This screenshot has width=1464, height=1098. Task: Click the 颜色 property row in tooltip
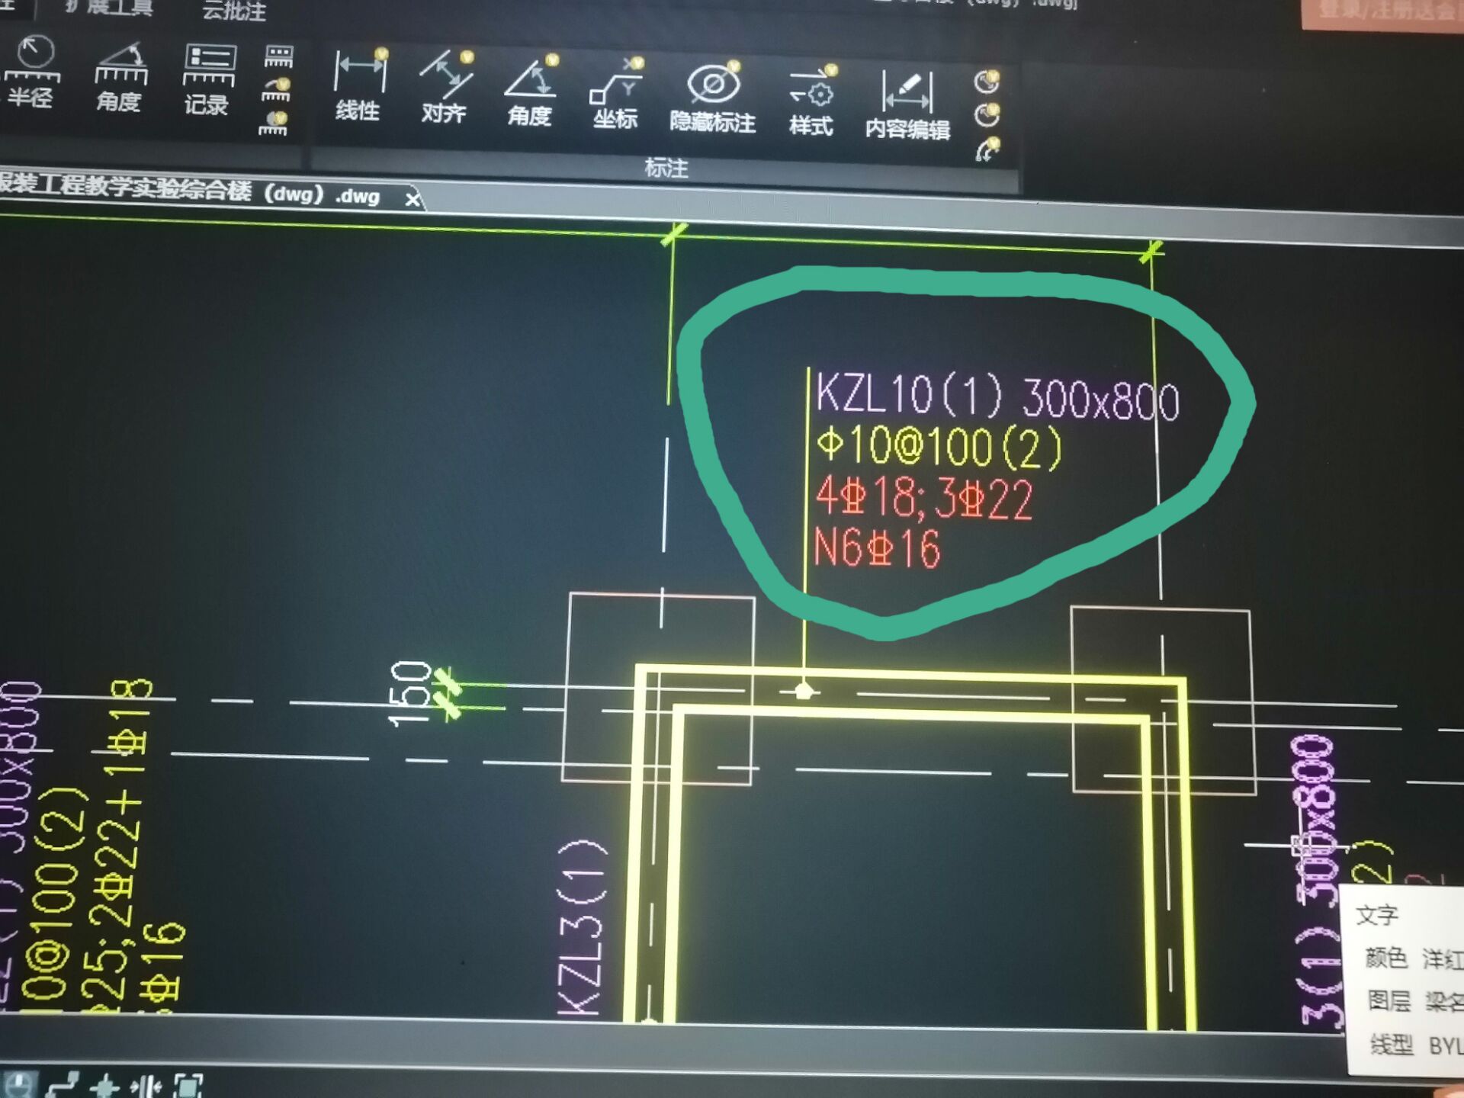coord(1413,958)
